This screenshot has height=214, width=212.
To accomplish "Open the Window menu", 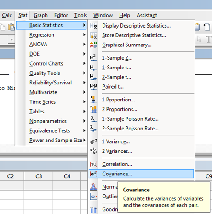I will tap(103, 15).
